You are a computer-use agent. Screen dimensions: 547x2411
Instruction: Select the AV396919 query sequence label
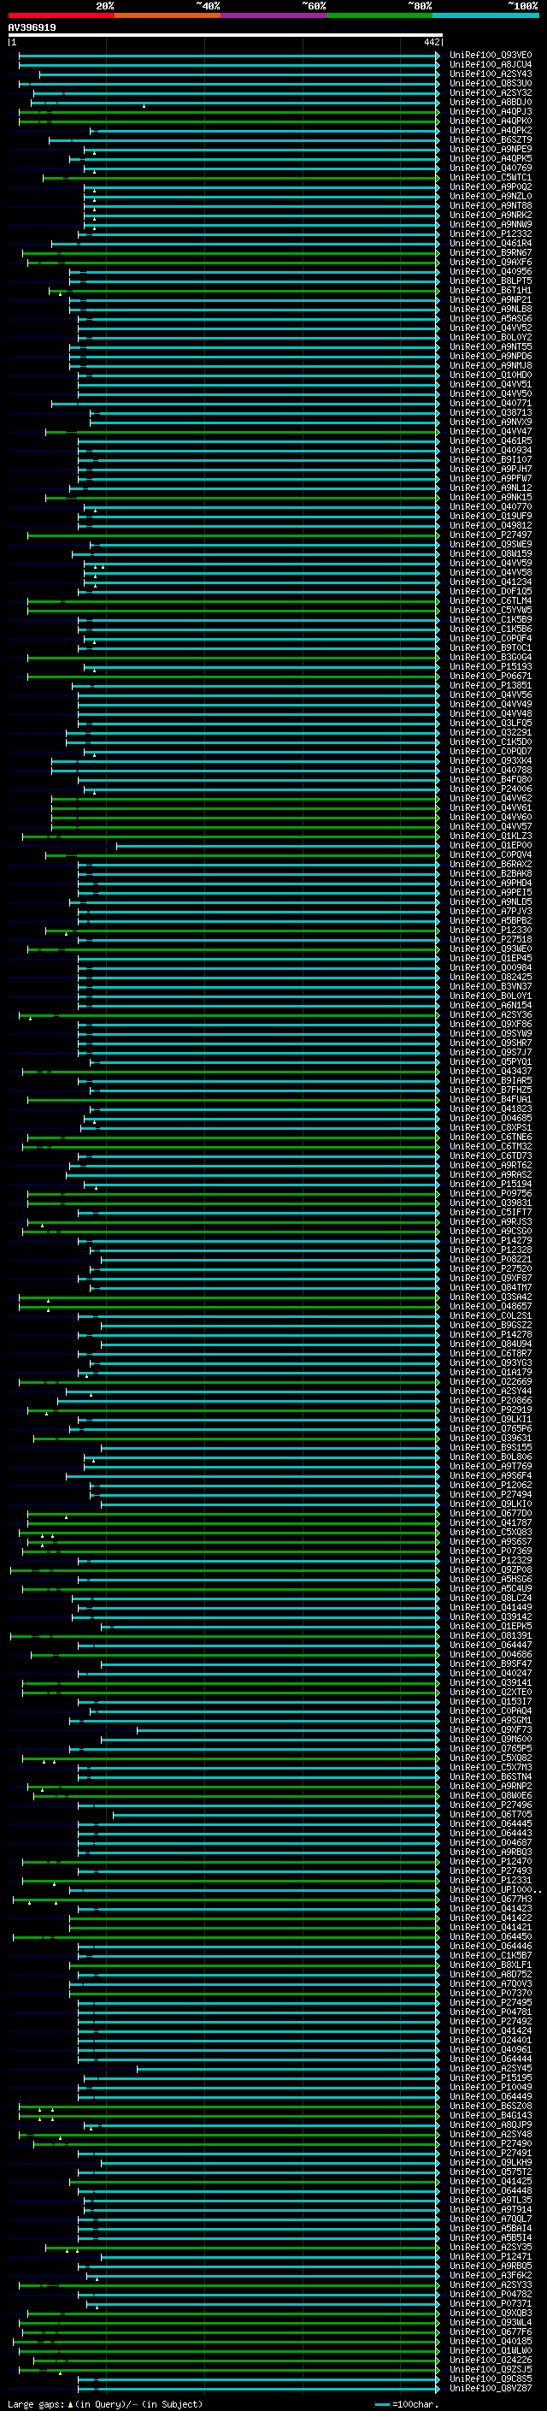[32, 28]
